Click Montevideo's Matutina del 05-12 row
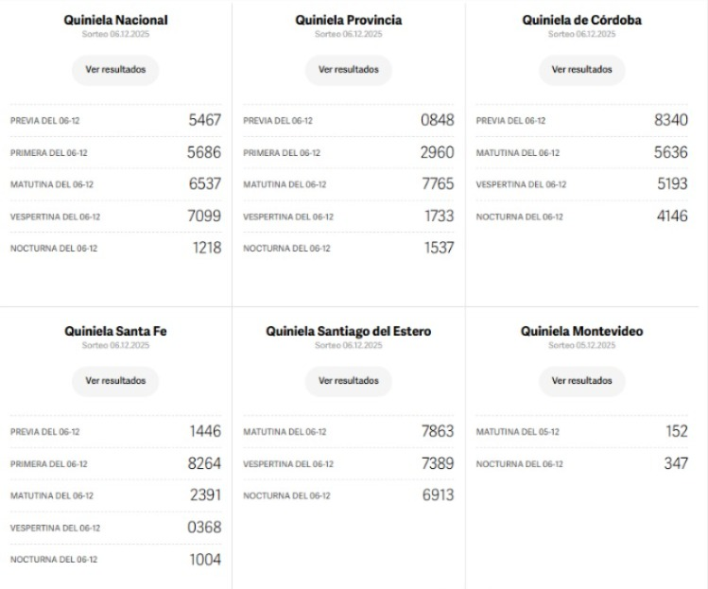Viewport: 708px width, 589px height. 581,431
